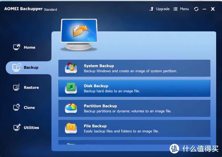Switch to the Restore section

[x=26, y=88]
